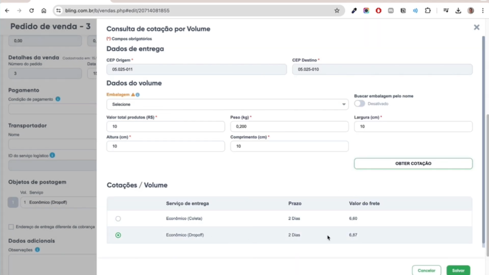Open the browser three-dot menu

pyautogui.click(x=483, y=11)
